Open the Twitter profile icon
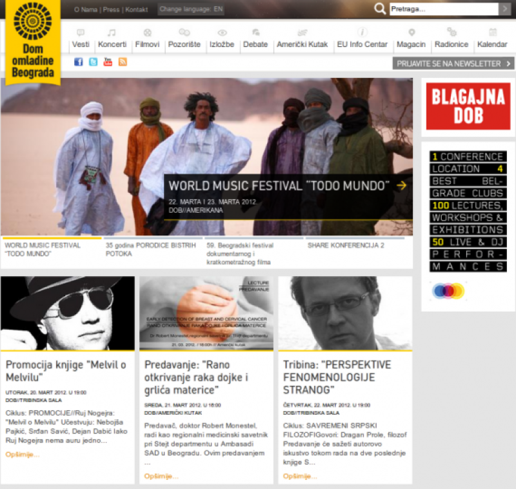The height and width of the screenshot is (489, 516). coord(93,62)
